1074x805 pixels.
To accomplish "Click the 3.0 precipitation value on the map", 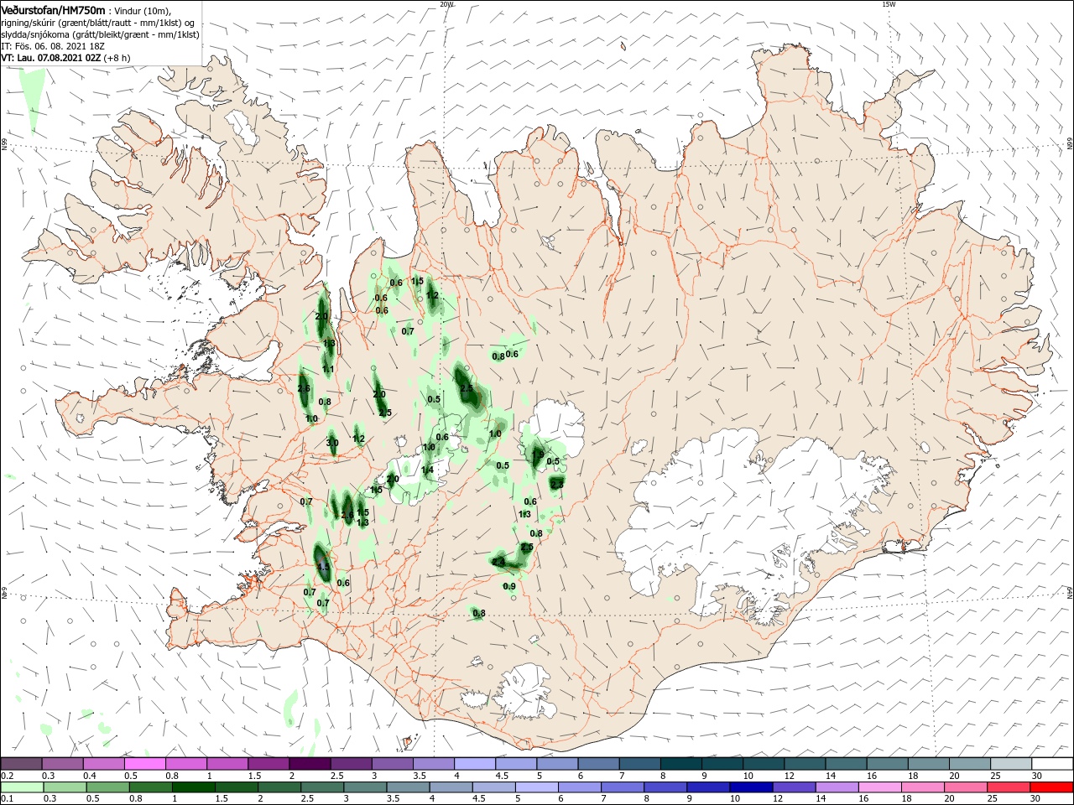I will (x=332, y=443).
